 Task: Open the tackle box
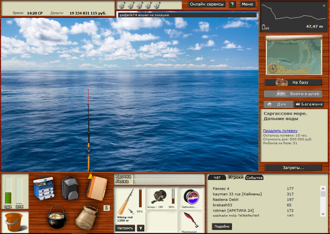43,189
